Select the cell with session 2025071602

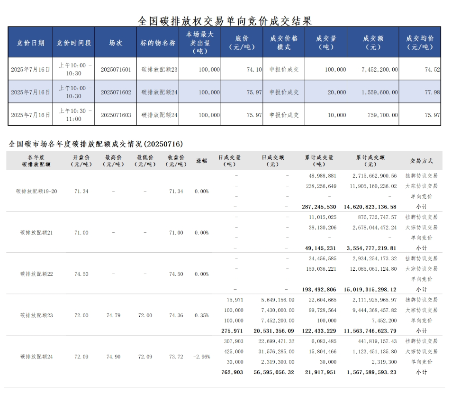pos(116,92)
